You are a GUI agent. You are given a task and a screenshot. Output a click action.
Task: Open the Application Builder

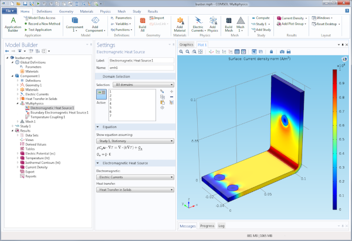point(13,25)
